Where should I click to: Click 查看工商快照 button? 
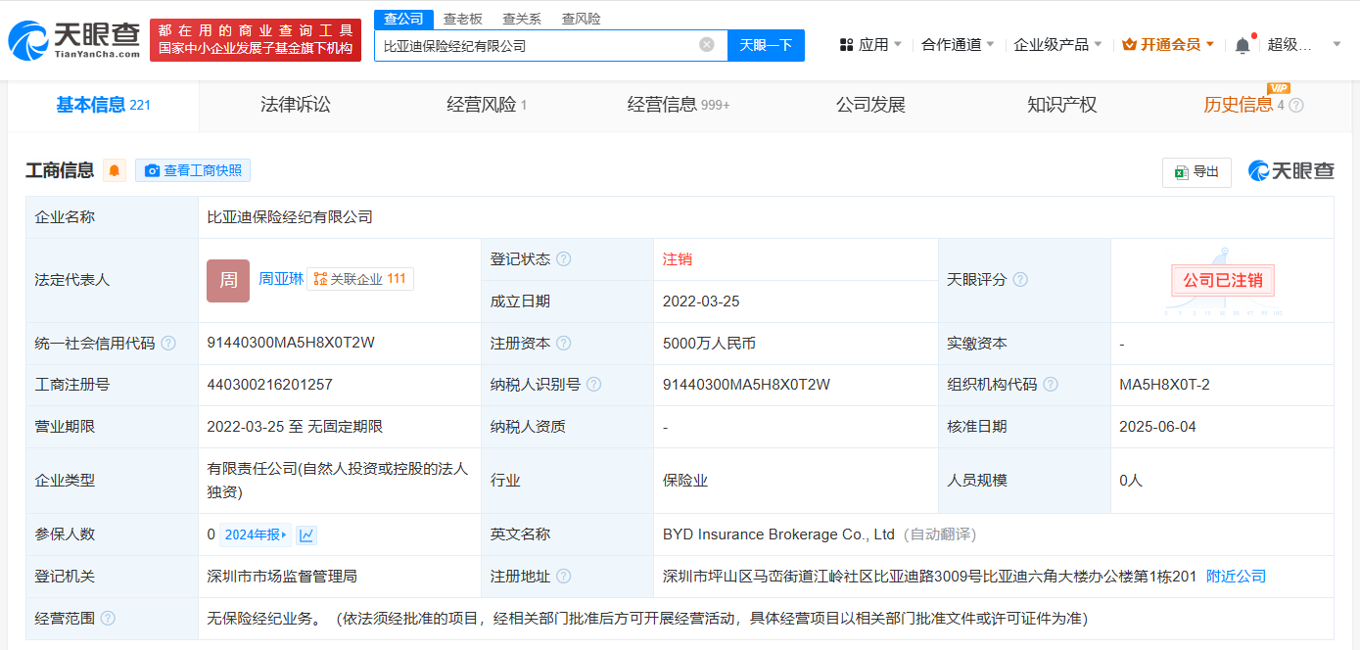pos(193,170)
